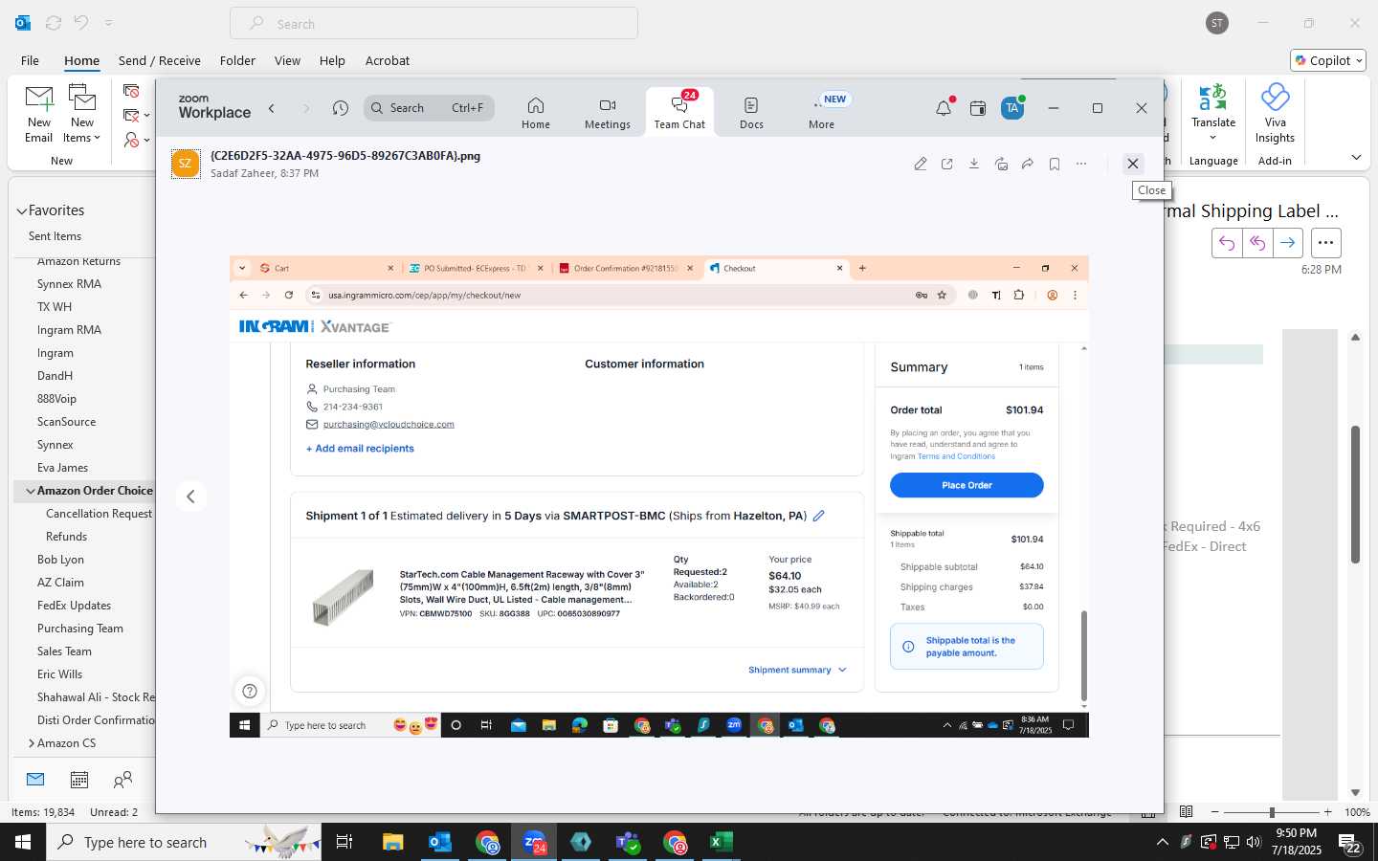Viewport: 1378px width, 861px height.
Task: Click the reading pane scrollbar
Action: [x=1355, y=494]
